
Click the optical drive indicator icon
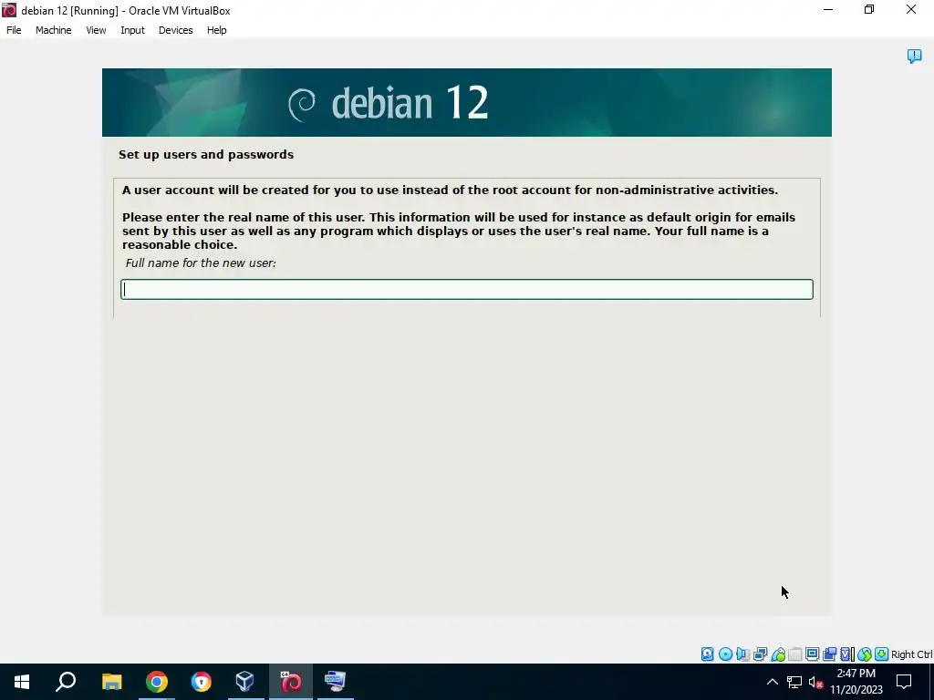[725, 654]
